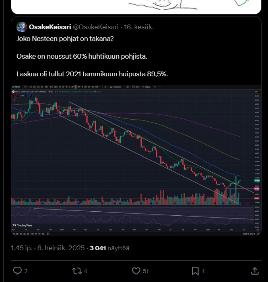Open the quoted Neste chart image
268x282 pixels.
pyautogui.click(x=136, y=160)
